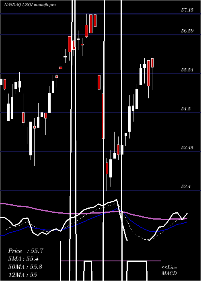Click the 54.5 price level label
The width and height of the screenshot is (201, 281).
[x=186, y=109]
